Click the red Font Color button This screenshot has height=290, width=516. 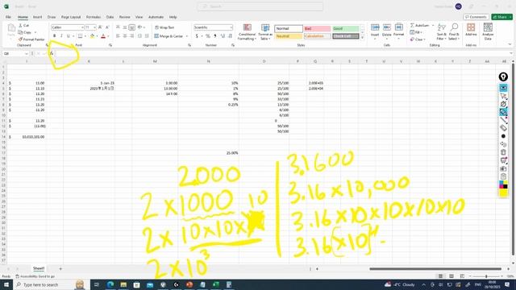coord(103,35)
